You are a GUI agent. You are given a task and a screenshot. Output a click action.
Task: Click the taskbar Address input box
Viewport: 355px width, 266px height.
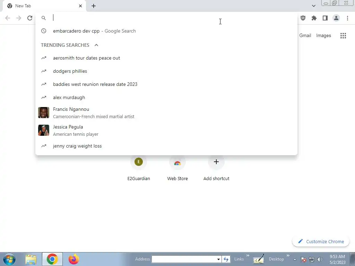184,259
